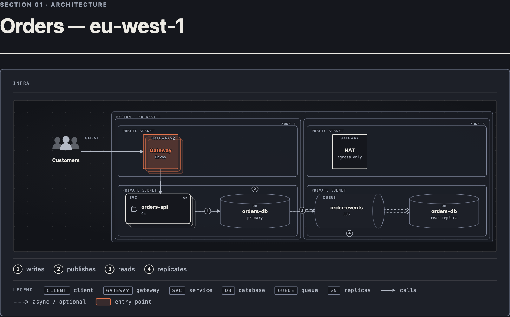This screenshot has height=317, width=510.
Task: Click the ×3 replica count on orders-api
Action: [185, 198]
